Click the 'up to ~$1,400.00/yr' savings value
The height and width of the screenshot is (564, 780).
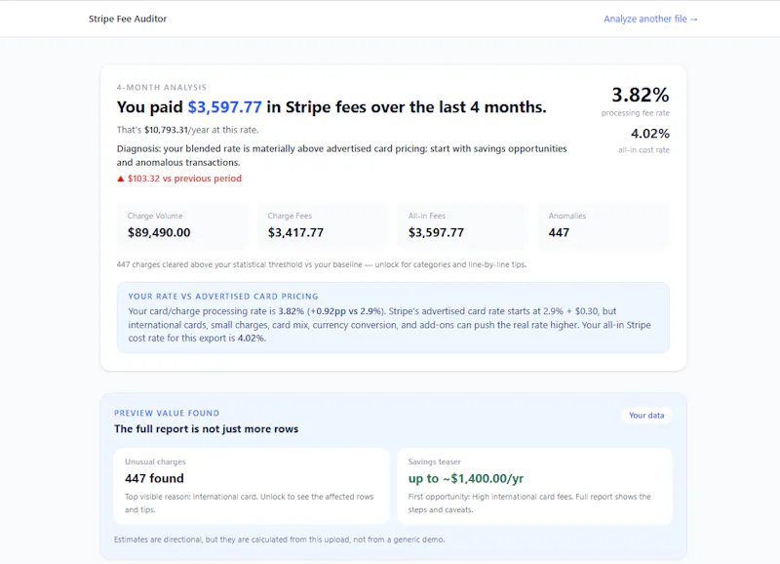(x=466, y=478)
